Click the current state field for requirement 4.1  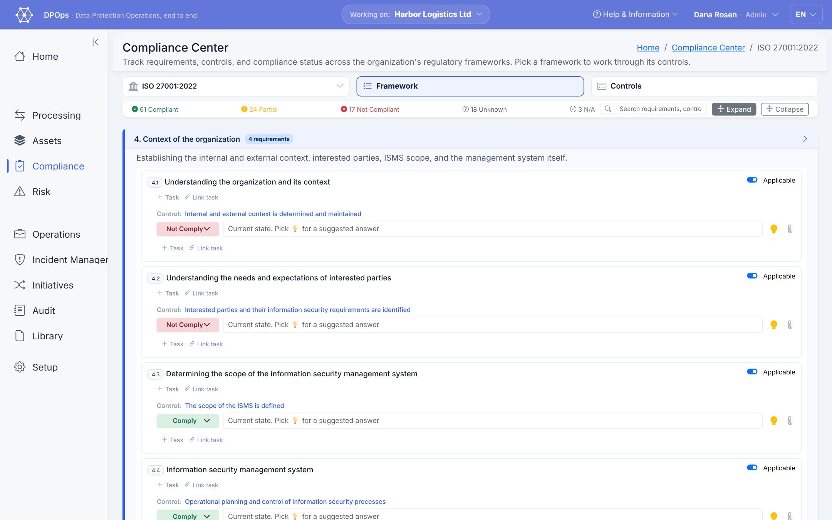(493, 229)
